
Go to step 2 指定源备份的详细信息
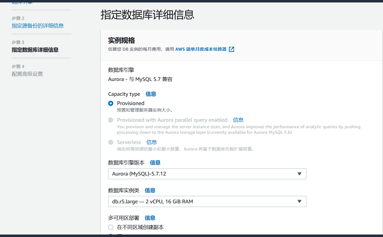(38, 26)
